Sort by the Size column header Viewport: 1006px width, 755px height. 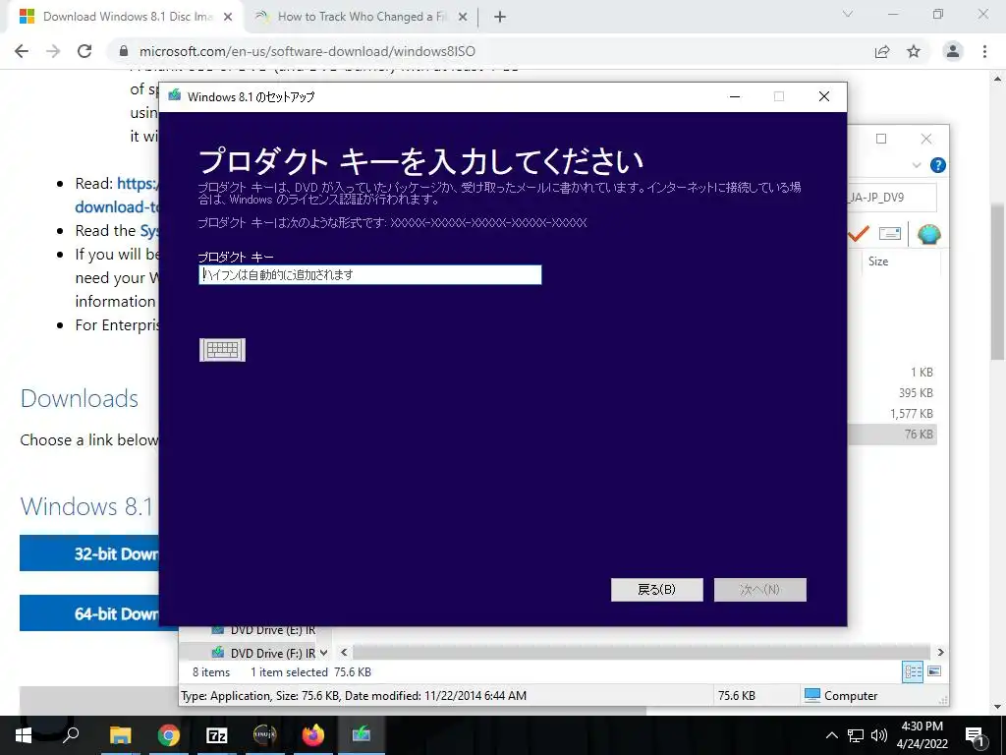878,261
